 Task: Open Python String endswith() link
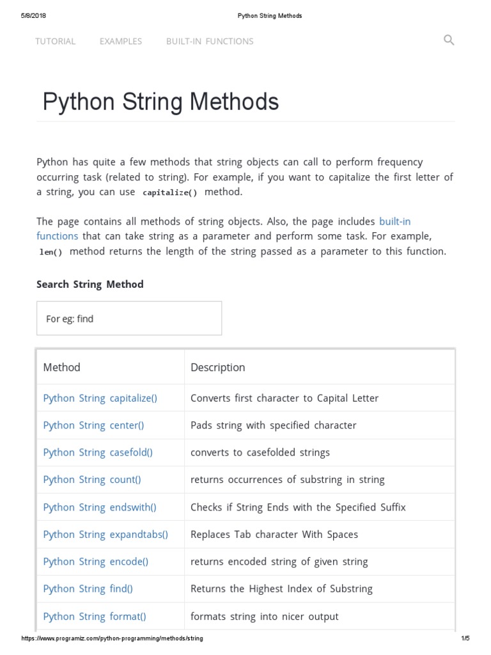100,507
